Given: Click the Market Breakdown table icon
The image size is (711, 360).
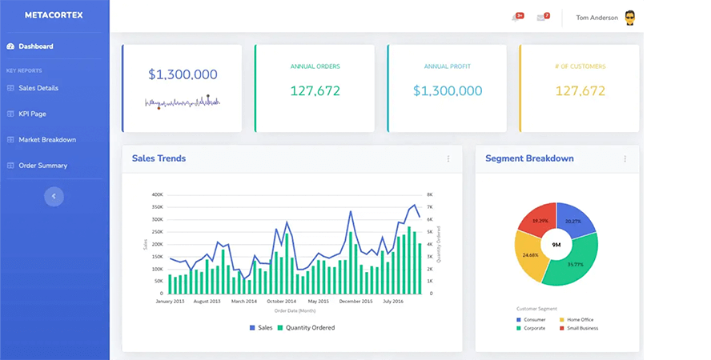Looking at the screenshot, I should pyautogui.click(x=10, y=140).
